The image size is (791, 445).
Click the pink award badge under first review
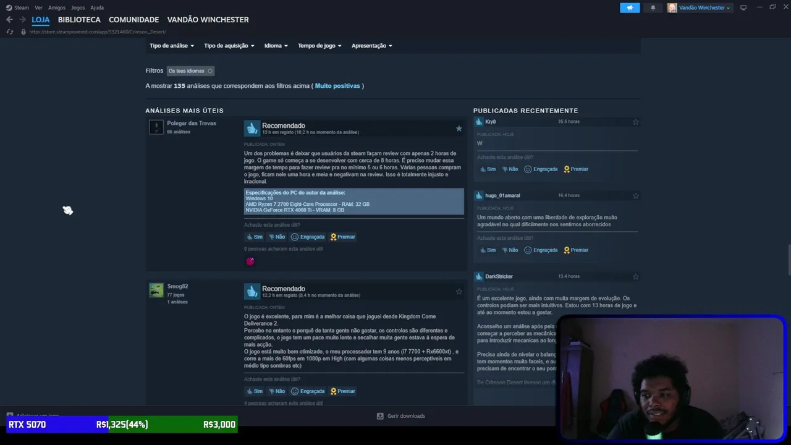point(250,261)
